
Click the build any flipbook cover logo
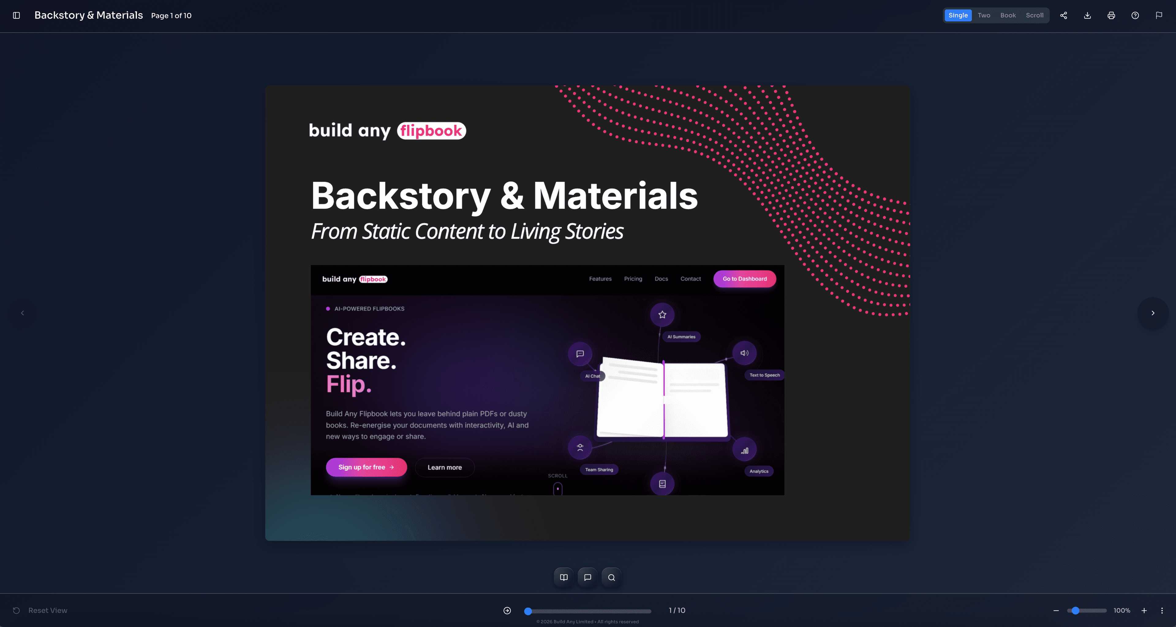(387, 131)
